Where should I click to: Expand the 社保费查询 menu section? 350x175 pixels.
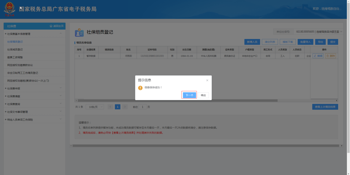(x=61, y=104)
